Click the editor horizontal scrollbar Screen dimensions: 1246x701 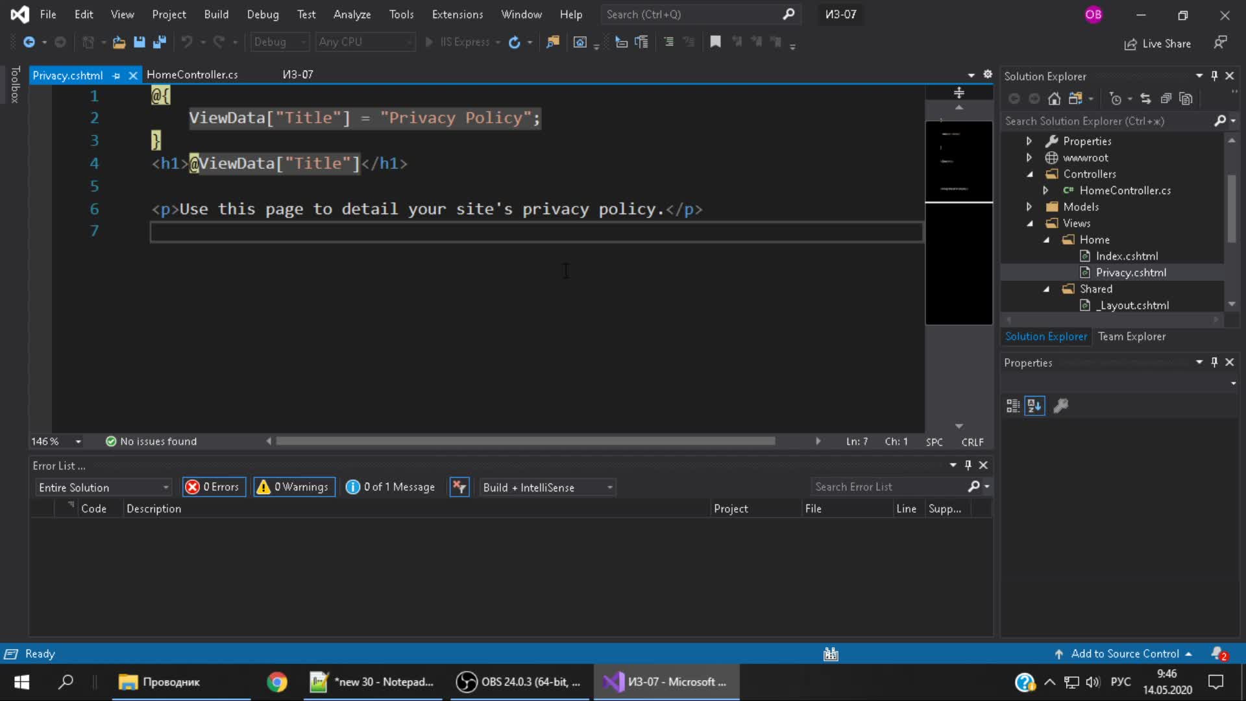point(526,441)
